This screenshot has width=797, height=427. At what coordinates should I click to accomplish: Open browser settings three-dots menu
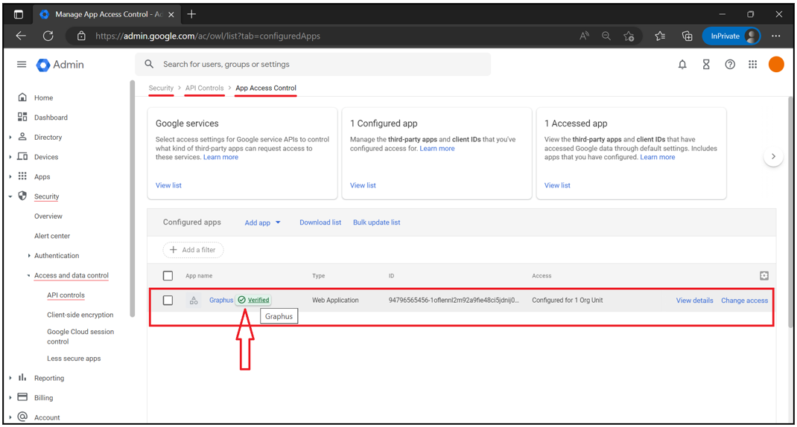point(775,36)
